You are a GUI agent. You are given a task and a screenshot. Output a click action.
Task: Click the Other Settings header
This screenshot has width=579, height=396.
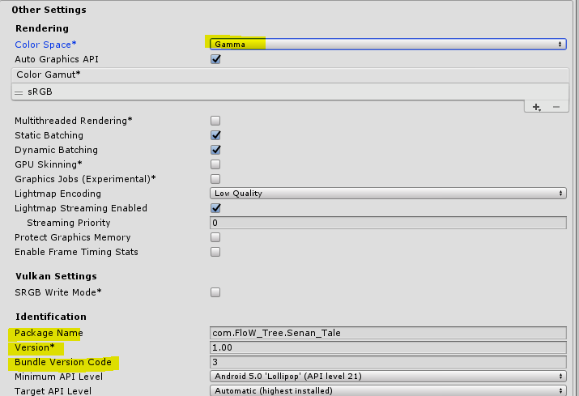pos(49,10)
